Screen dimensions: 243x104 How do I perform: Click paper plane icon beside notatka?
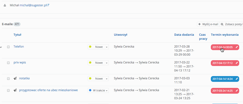[15, 78]
